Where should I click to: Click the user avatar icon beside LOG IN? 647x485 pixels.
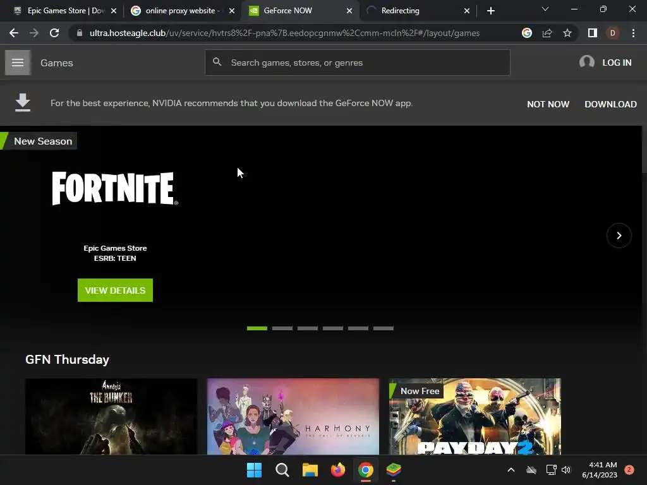point(587,63)
